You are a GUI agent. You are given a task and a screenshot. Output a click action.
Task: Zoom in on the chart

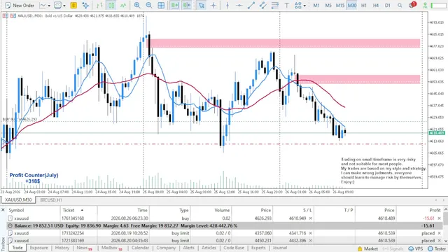[137, 6]
